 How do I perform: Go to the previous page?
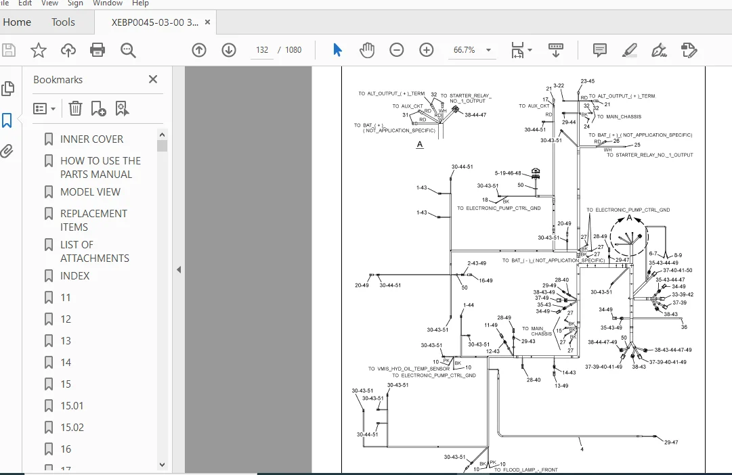(x=199, y=50)
